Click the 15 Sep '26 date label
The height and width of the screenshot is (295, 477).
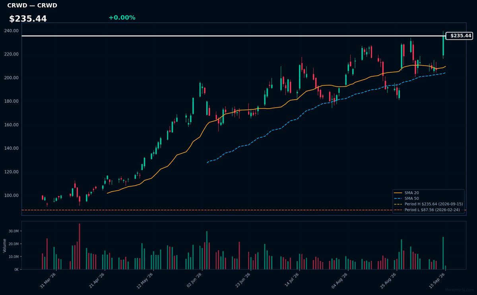437,280
